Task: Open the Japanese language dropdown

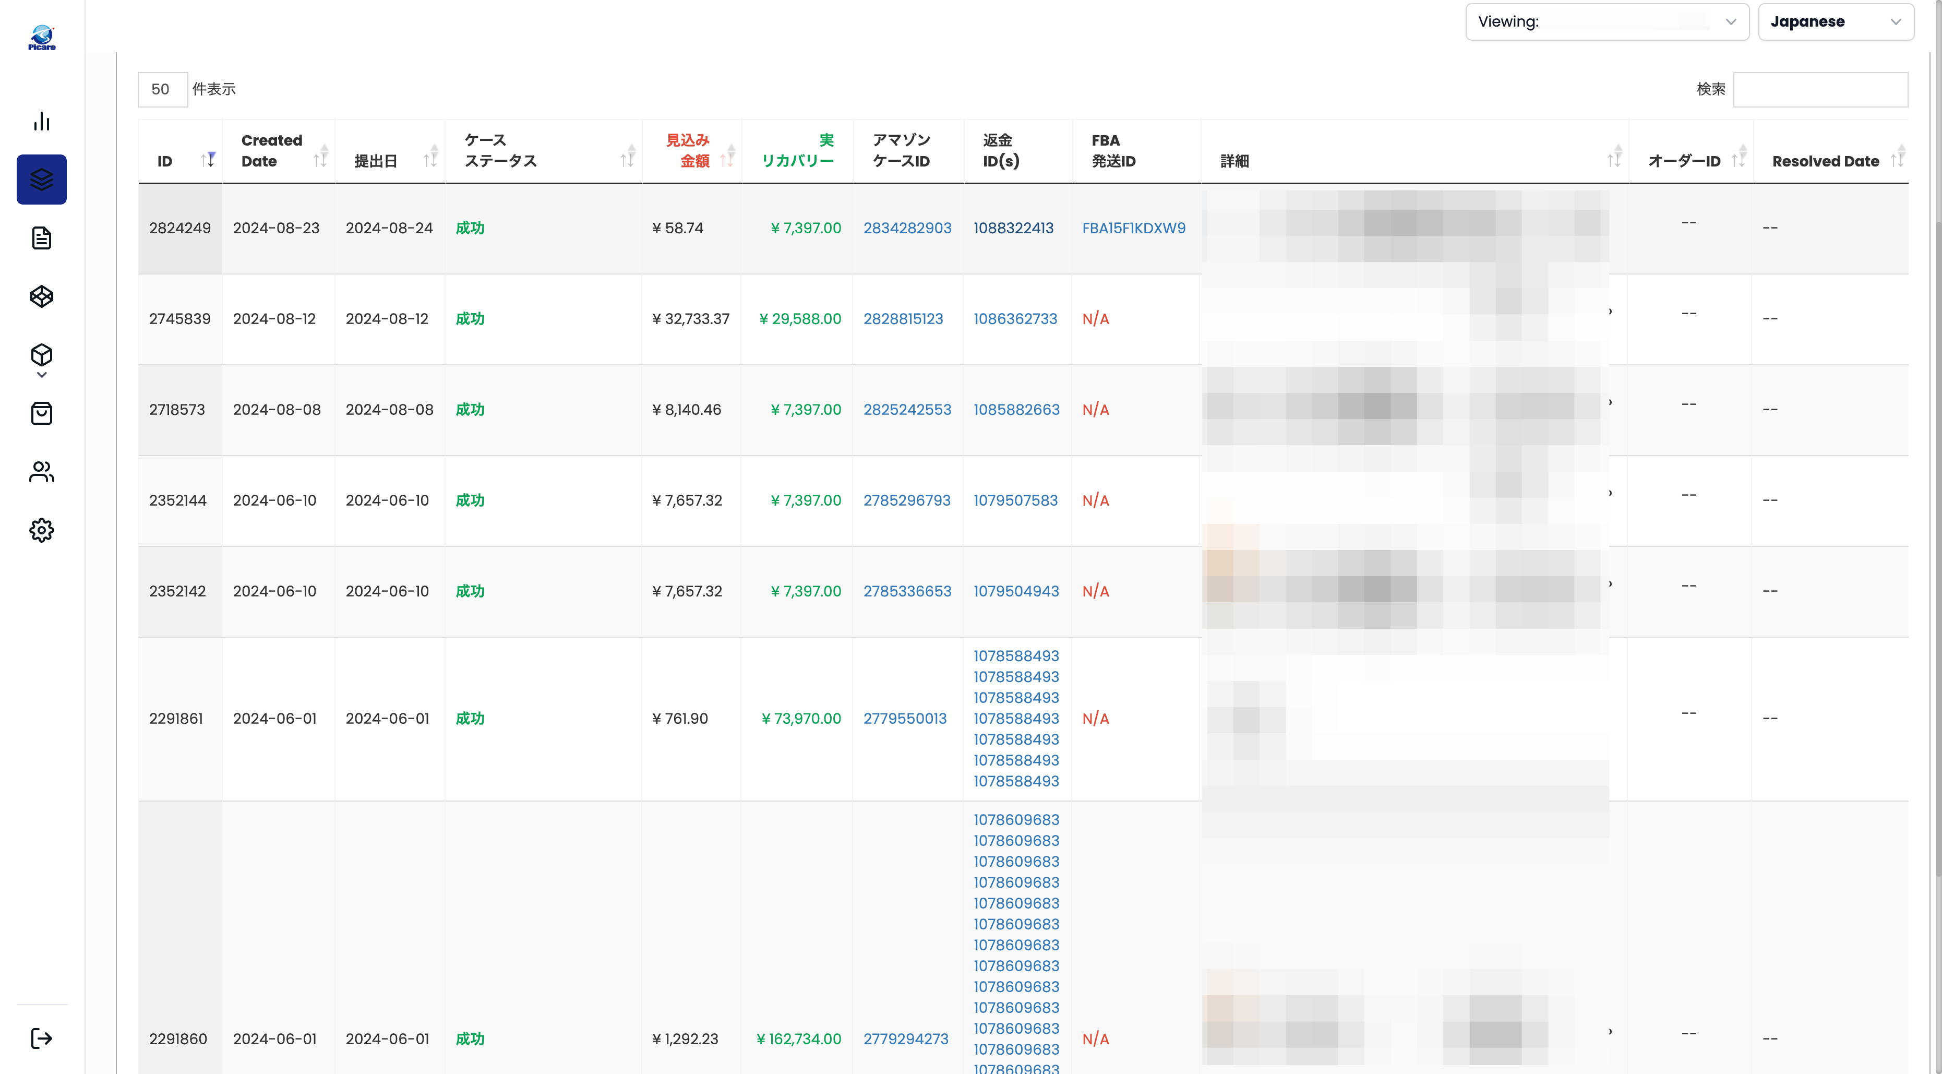Action: [1836, 22]
